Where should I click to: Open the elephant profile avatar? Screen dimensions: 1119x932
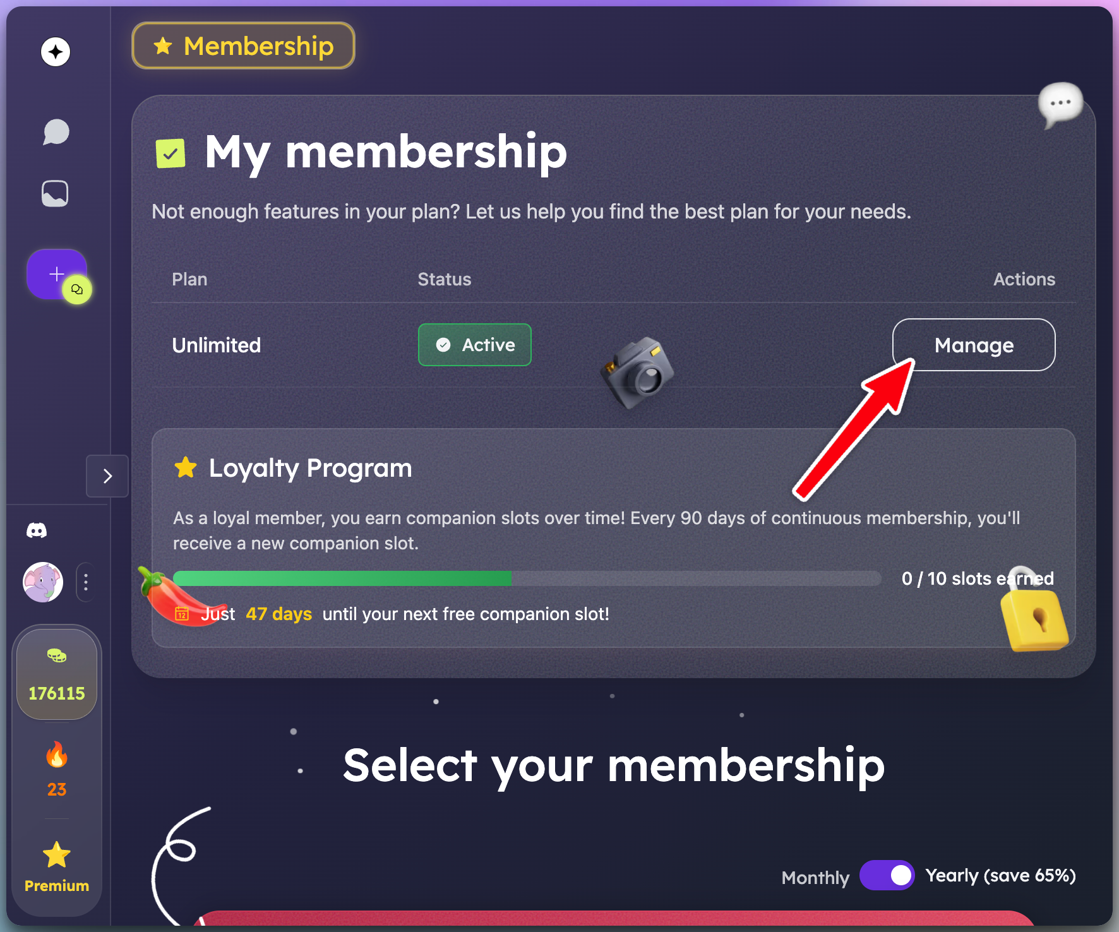pos(42,582)
